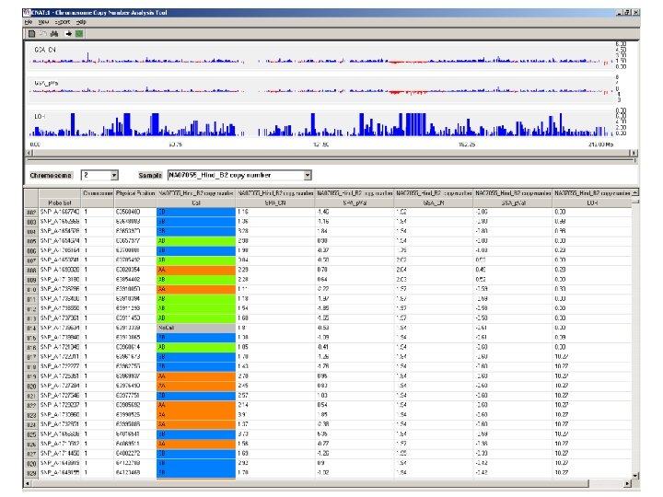Click the Chromosome column header

98,193
